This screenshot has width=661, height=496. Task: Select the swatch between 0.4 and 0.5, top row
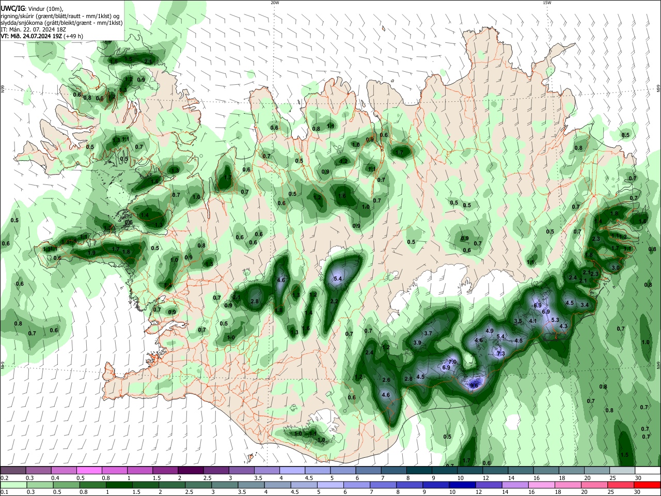[x=64, y=470]
